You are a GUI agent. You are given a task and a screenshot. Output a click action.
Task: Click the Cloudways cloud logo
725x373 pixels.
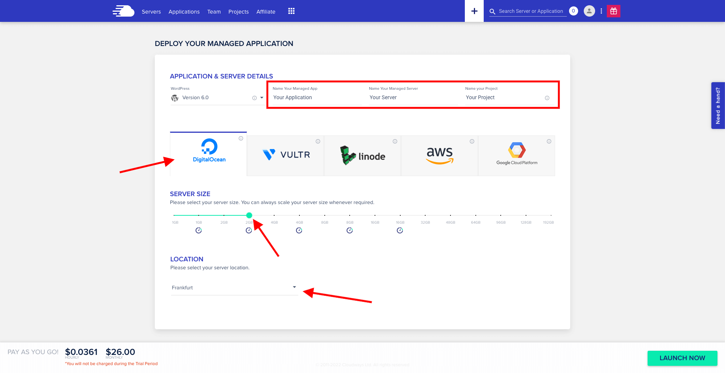[123, 11]
